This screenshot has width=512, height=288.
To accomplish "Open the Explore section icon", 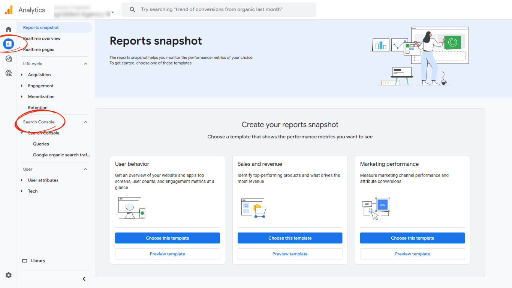I will pyautogui.click(x=8, y=58).
